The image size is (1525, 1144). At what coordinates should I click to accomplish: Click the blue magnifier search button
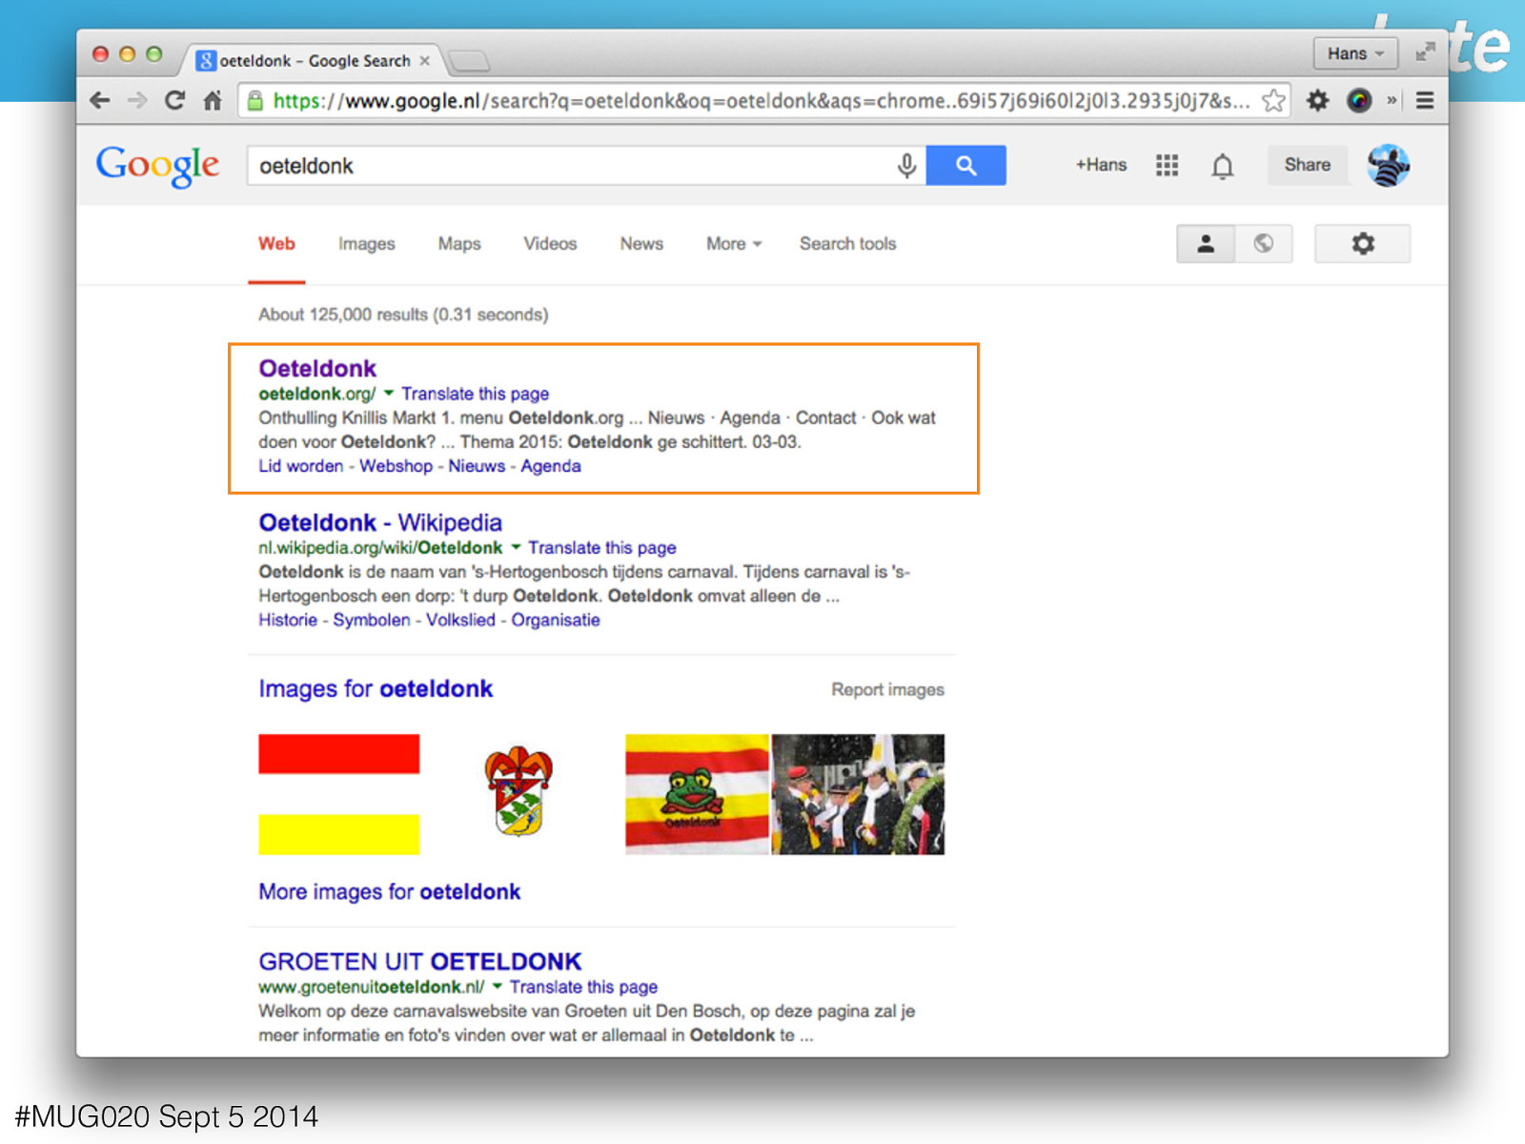pos(966,166)
